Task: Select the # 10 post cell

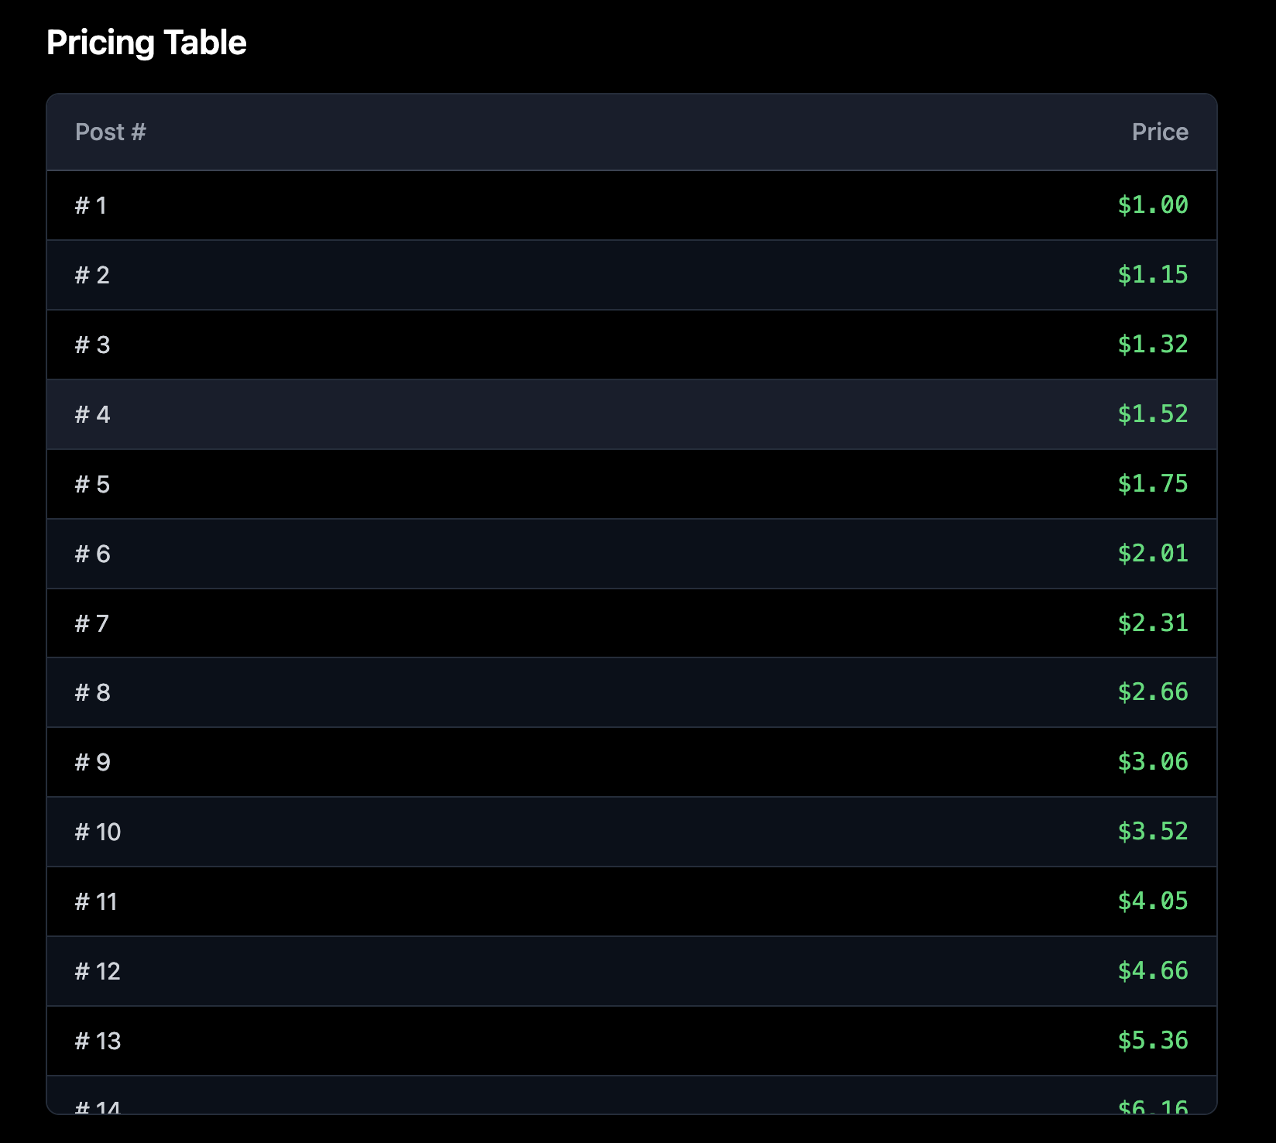Action: (98, 832)
